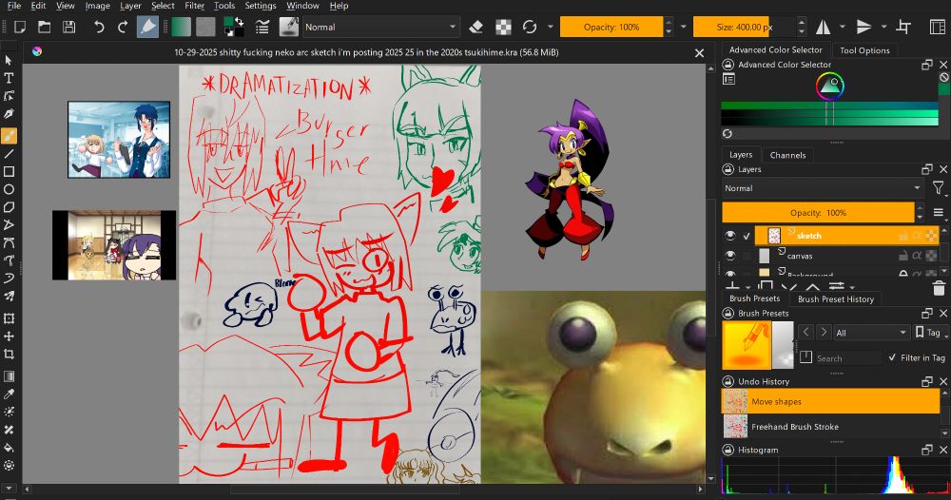The image size is (951, 500).
Task: Toggle Eraser mode in the toolbar
Action: [476, 27]
